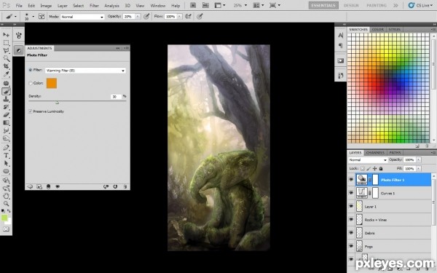Open the Character panel icon
Viewport: 437px width, 273px height.
[x=341, y=36]
